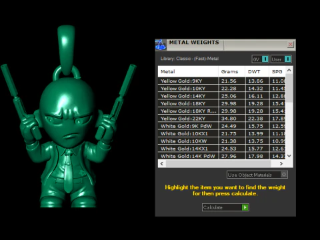Click the SPG column header

(x=277, y=71)
